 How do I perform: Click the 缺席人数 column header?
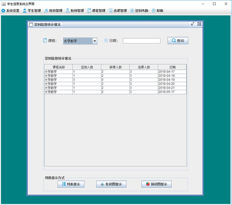click(115, 67)
